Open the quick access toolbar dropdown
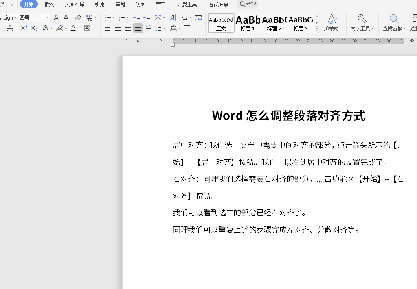 [x=12, y=4]
